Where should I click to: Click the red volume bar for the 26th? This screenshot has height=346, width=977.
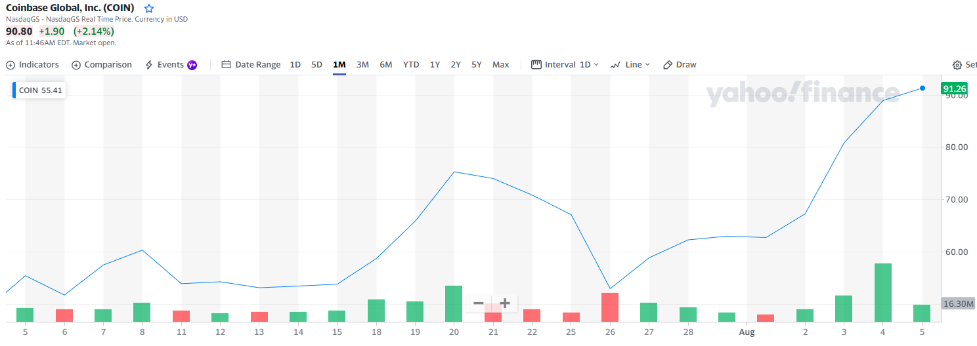(610, 307)
